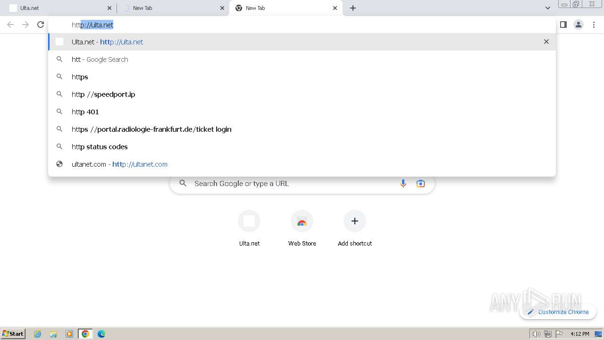Click the Action Center flag tray icon
This screenshot has height=340, width=604.
click(x=559, y=334)
